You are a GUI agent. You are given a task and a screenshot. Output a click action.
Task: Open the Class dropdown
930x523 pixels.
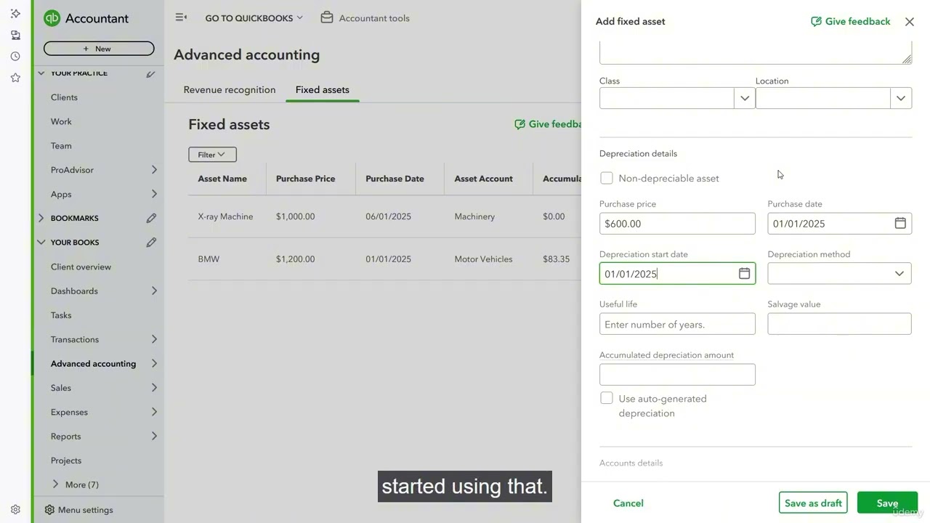point(745,98)
